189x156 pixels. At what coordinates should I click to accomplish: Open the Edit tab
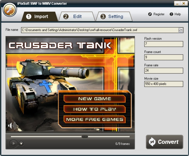click(x=77, y=16)
